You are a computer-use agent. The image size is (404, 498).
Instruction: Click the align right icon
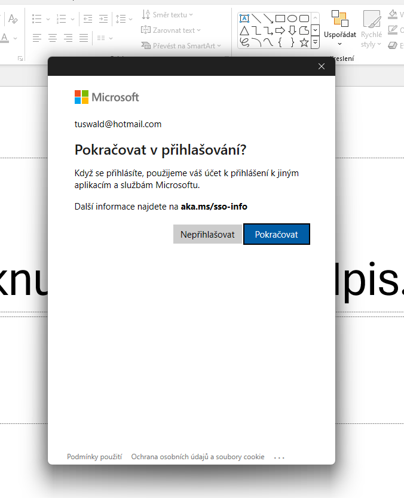68,38
